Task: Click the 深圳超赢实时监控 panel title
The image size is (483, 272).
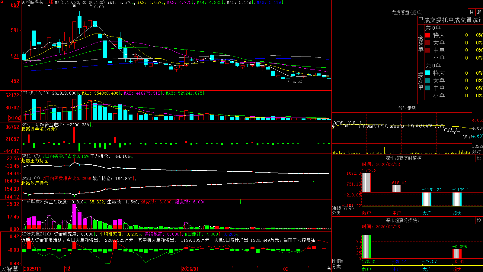Action: (403, 158)
